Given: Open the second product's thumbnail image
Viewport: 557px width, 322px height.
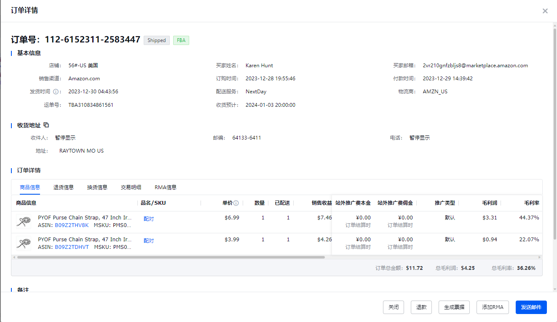Looking at the screenshot, I should coord(24,243).
